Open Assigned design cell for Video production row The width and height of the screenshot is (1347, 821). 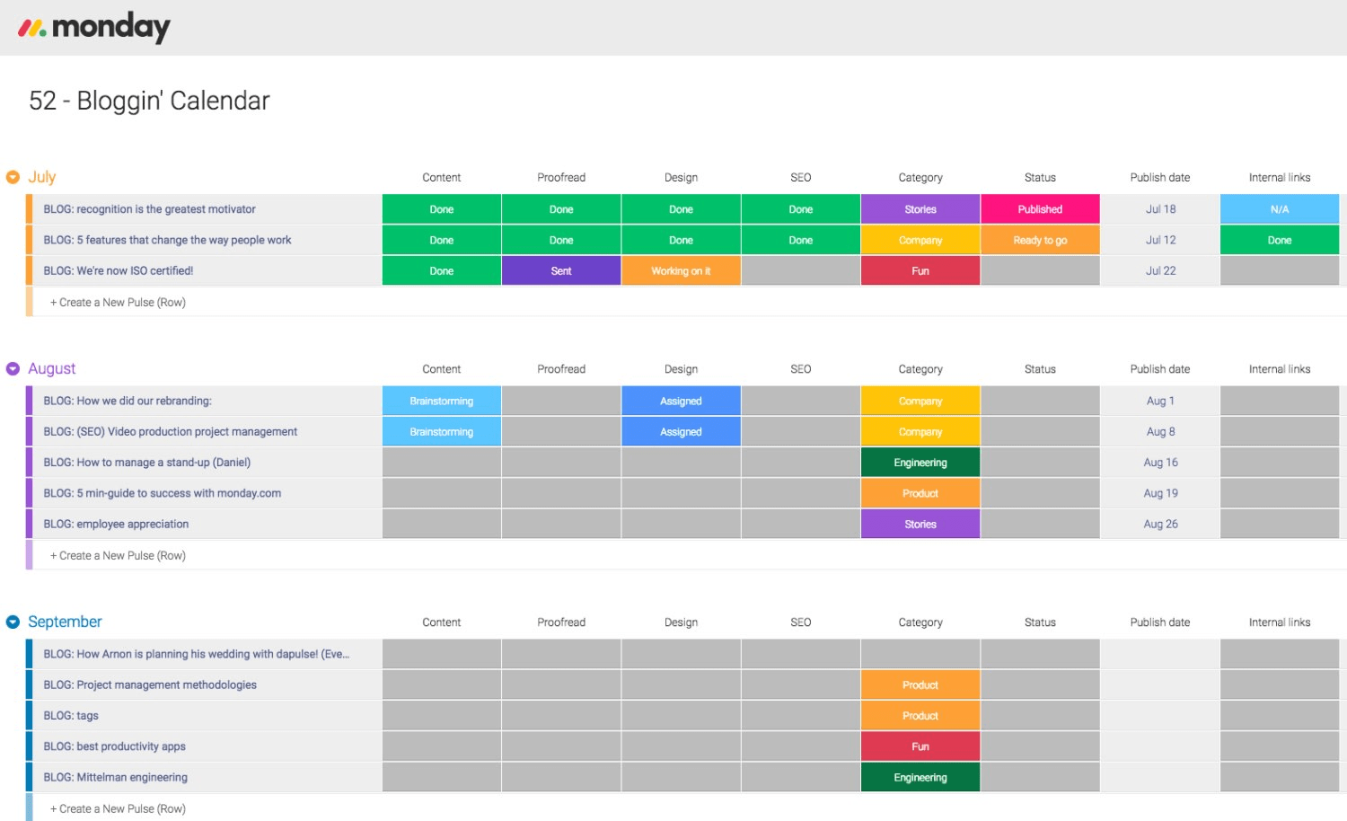click(681, 431)
